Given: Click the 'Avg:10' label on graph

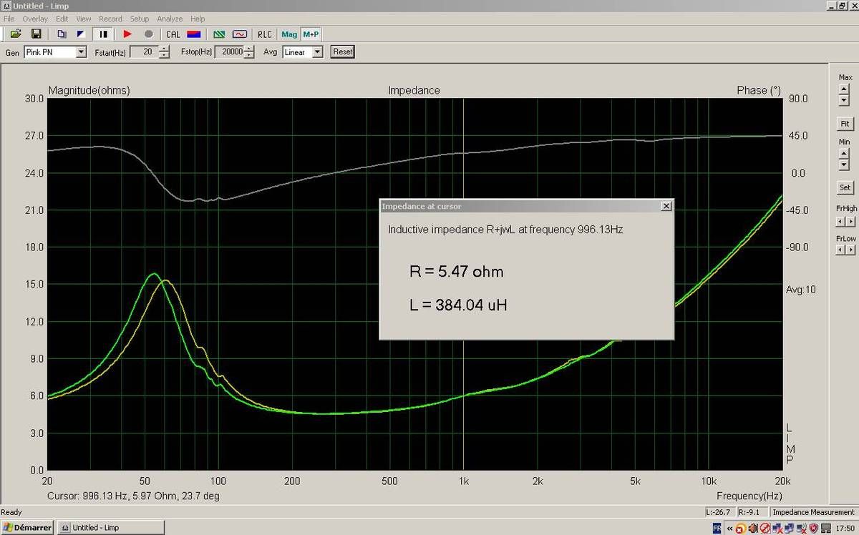Looking at the screenshot, I should click(801, 290).
